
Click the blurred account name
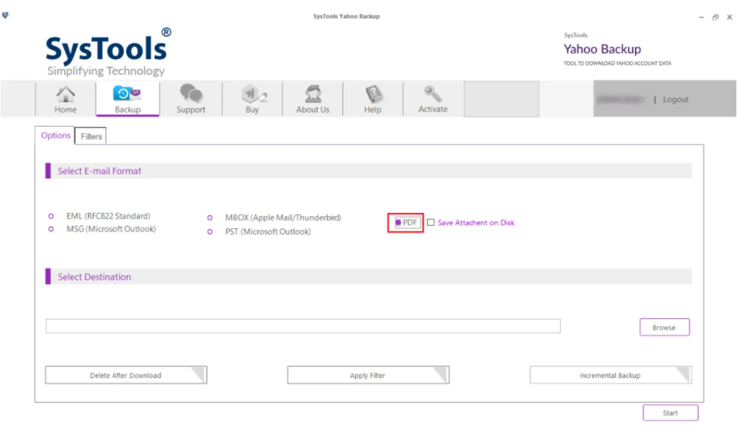[x=620, y=99]
